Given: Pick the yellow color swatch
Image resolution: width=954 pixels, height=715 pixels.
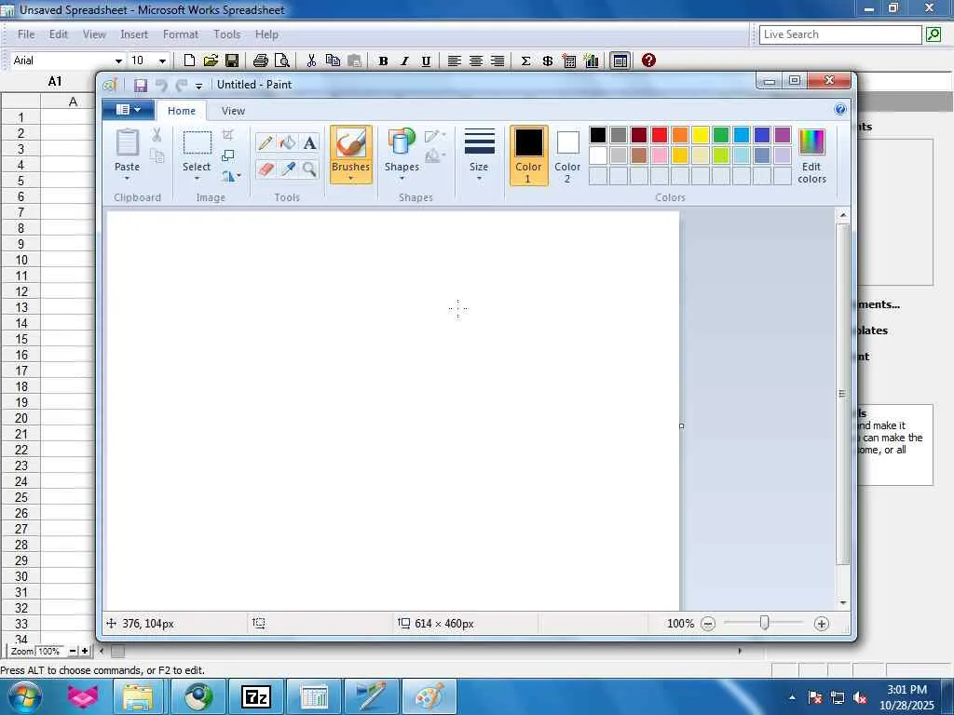Looking at the screenshot, I should (x=700, y=135).
